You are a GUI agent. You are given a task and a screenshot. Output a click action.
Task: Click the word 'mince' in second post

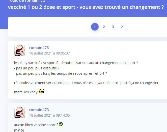coord(19,130)
